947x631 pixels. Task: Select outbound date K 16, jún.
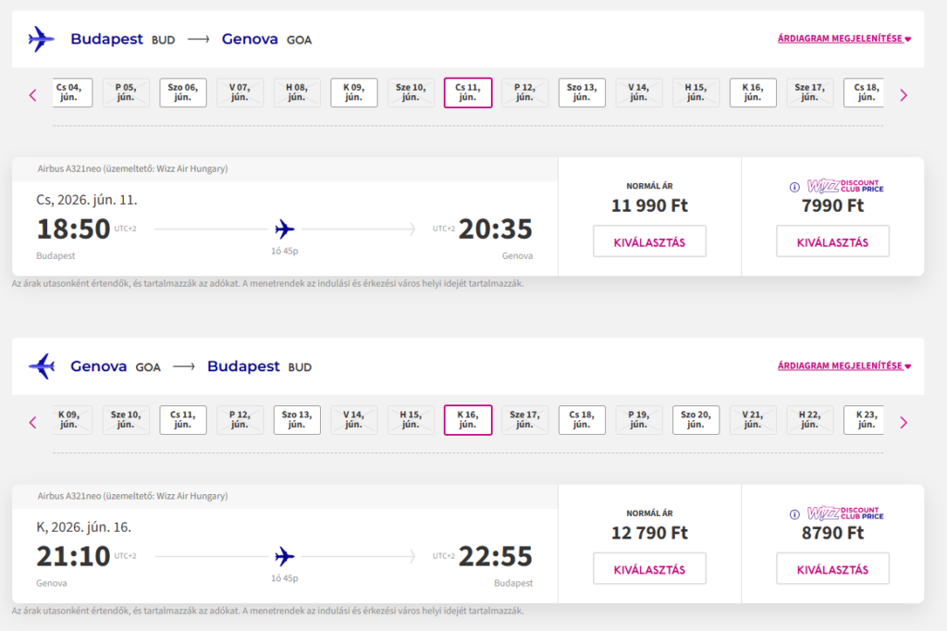(x=753, y=93)
